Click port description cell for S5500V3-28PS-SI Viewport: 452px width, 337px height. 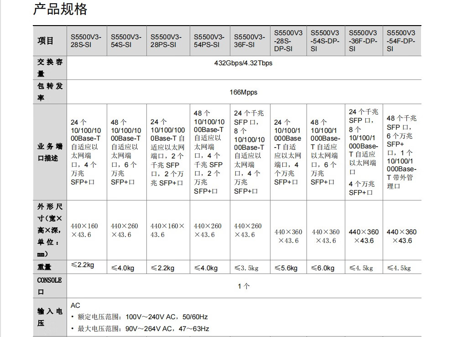[x=167, y=152]
